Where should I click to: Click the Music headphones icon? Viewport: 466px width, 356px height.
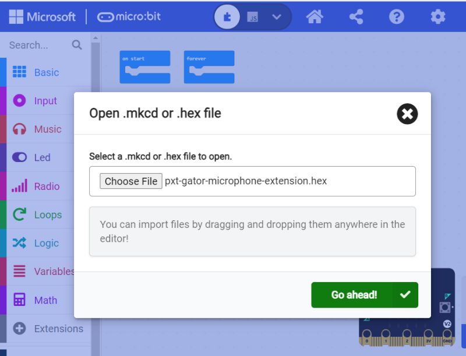[19, 129]
